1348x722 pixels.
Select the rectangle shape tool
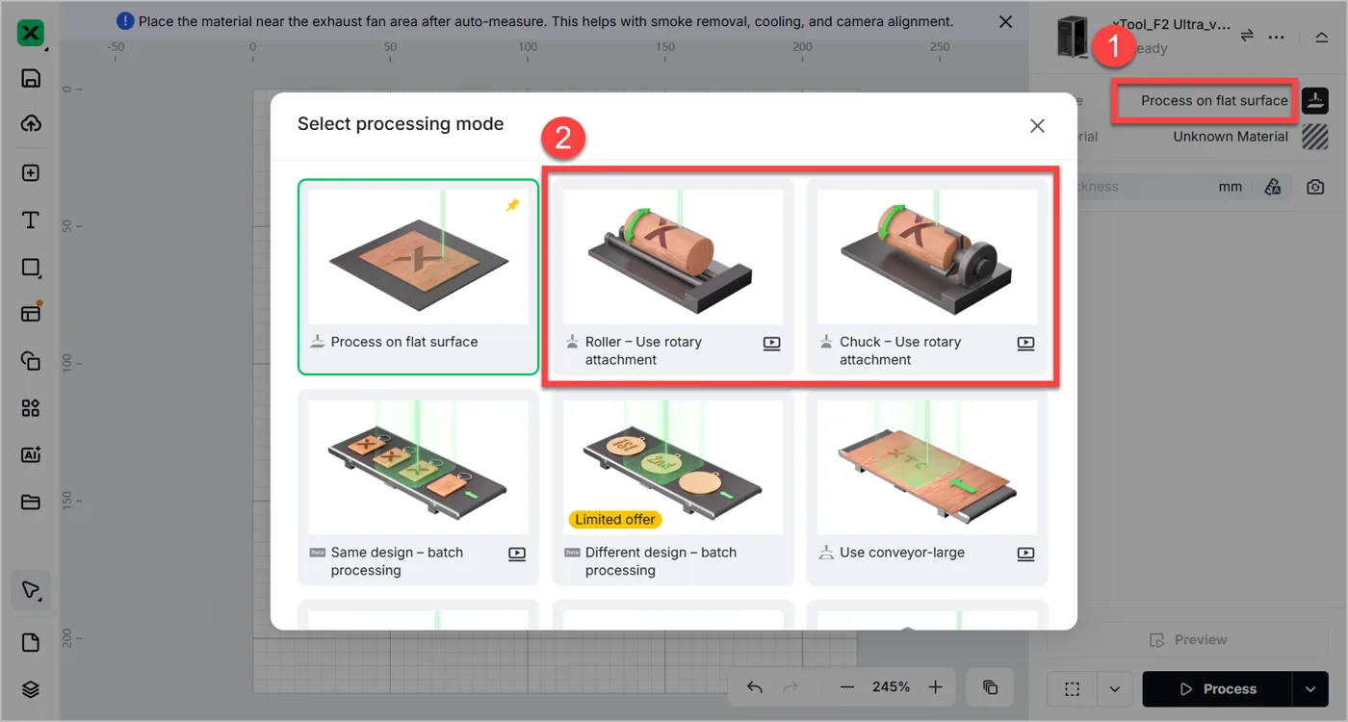(31, 268)
